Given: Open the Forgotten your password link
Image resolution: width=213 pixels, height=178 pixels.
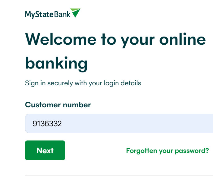Looking at the screenshot, I should tap(167, 151).
